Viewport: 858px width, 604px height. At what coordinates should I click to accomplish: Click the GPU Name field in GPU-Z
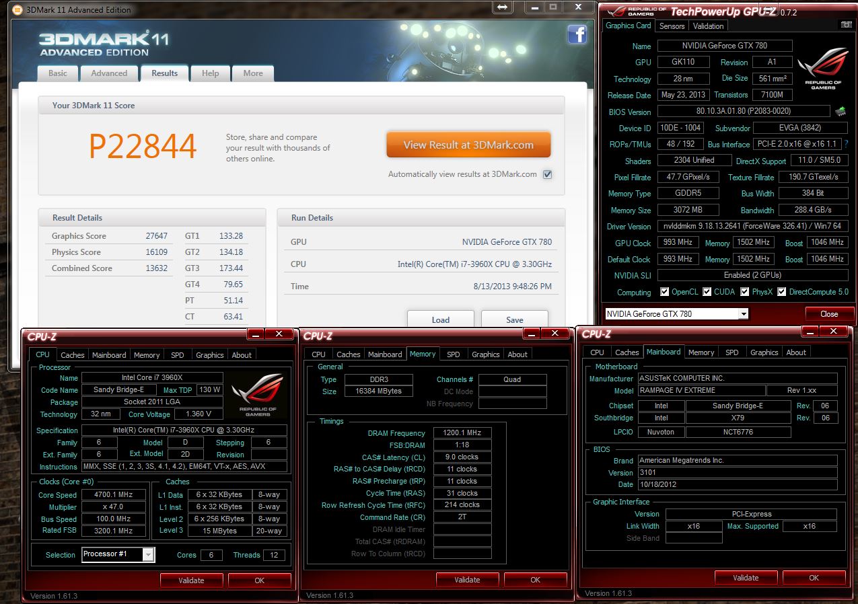pos(725,46)
